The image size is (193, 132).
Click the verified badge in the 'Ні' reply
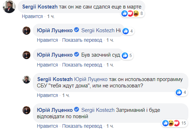[77, 30]
